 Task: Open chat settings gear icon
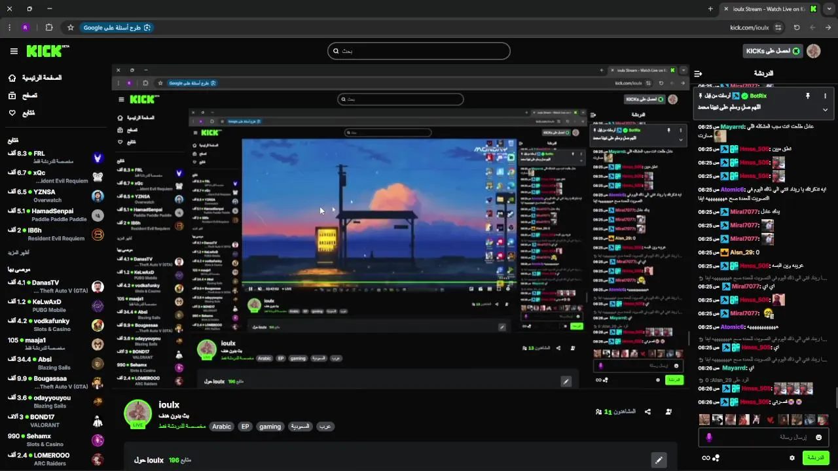pos(792,458)
